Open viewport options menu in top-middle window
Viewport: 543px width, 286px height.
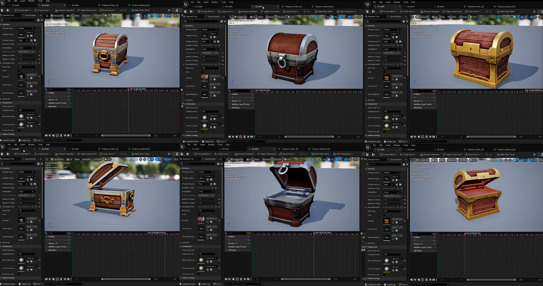click(231, 17)
